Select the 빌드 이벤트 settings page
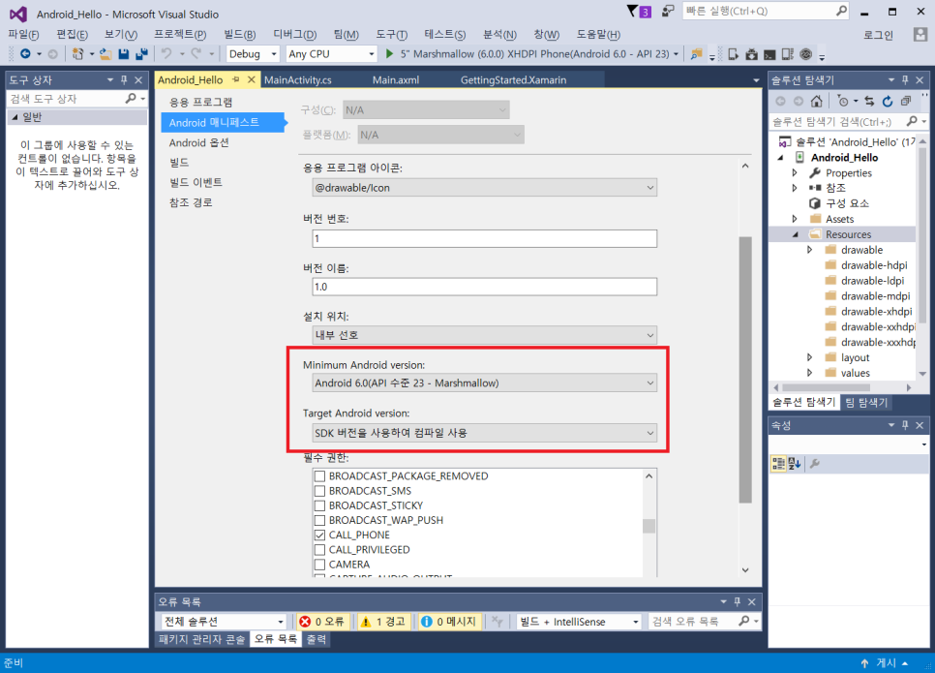Screen dimensions: 935x673 196,183
